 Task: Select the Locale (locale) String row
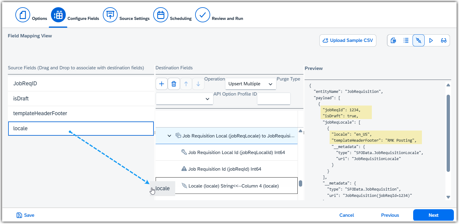pos(226,186)
